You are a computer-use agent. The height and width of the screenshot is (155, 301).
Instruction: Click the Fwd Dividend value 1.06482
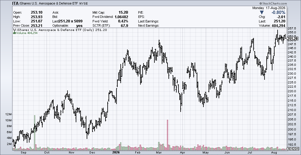pos(121,17)
